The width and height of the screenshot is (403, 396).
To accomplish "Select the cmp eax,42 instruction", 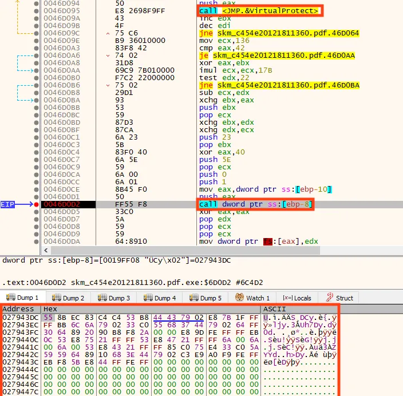I will tap(222, 48).
